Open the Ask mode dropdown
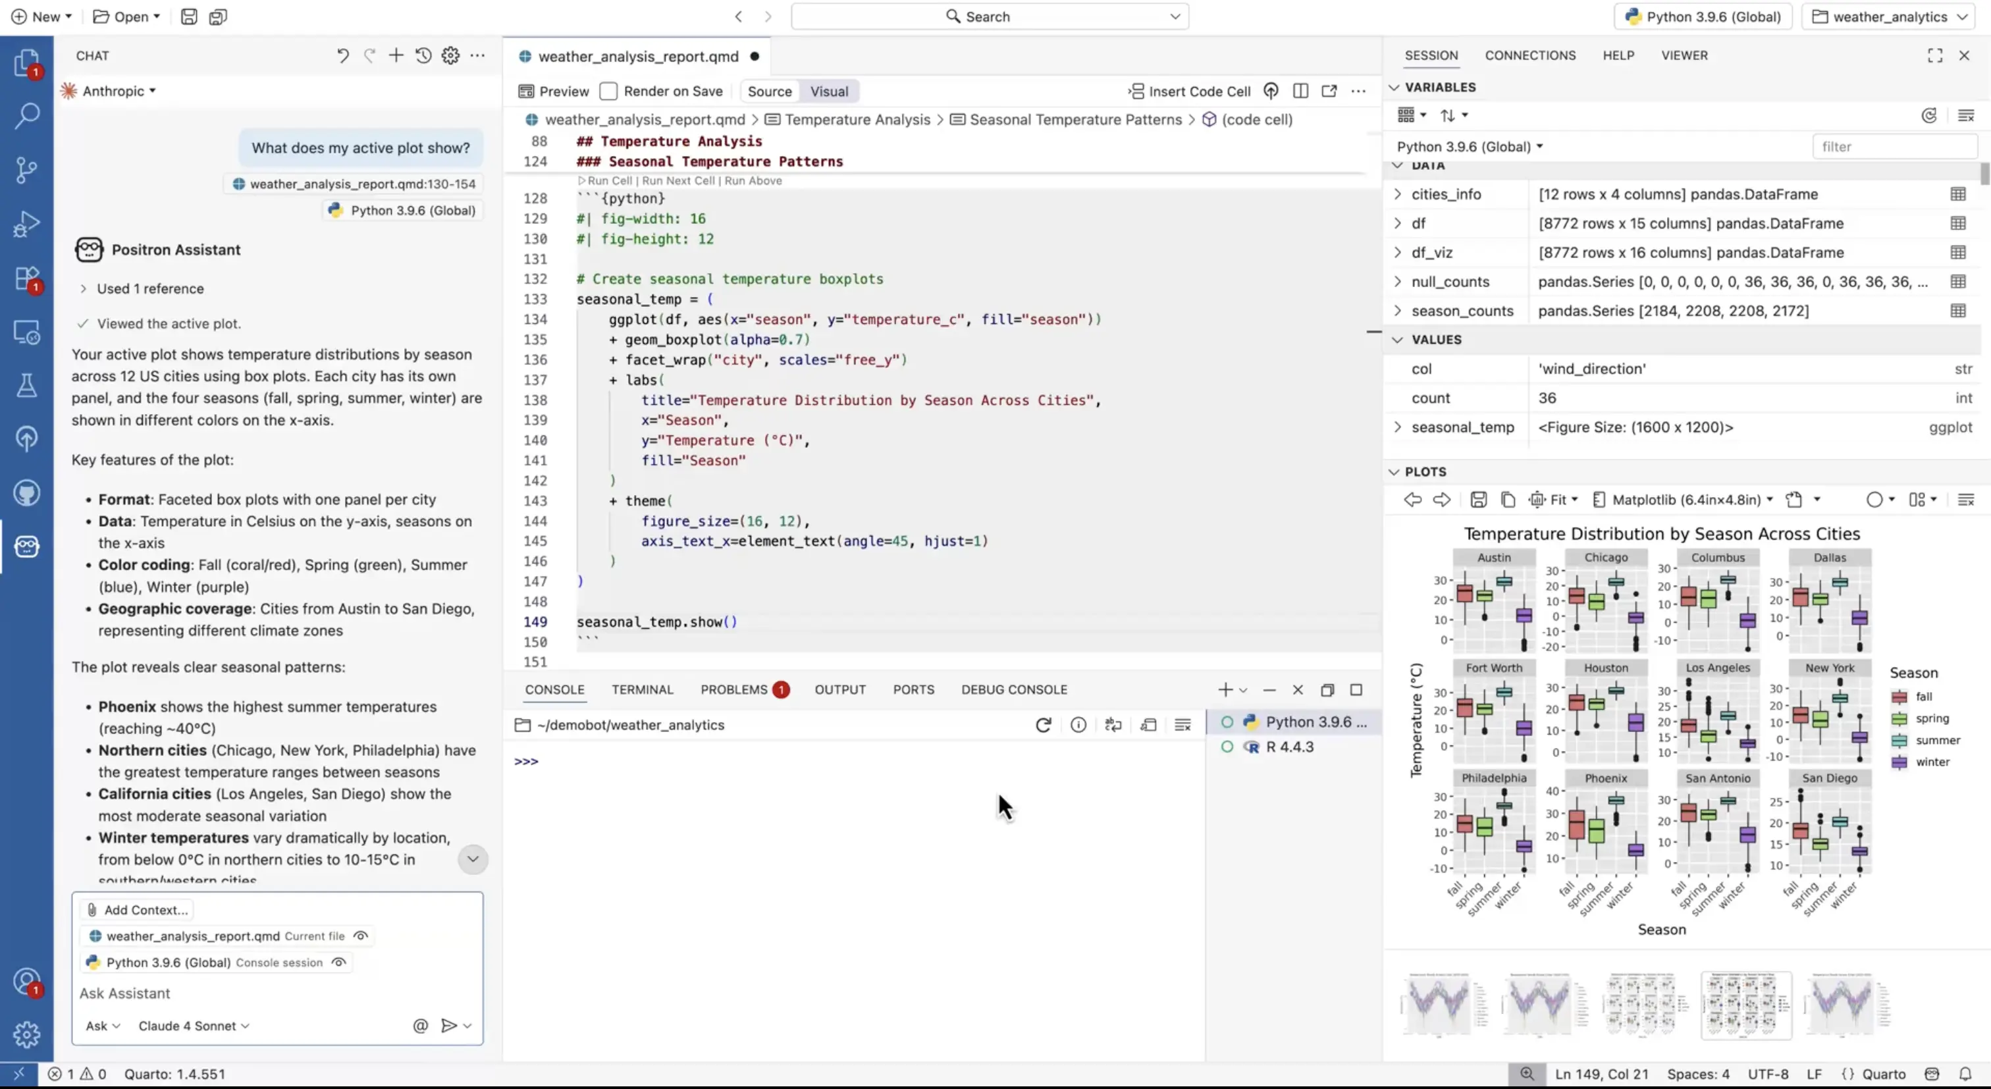Image resolution: width=1991 pixels, height=1089 pixels. coord(103,1026)
